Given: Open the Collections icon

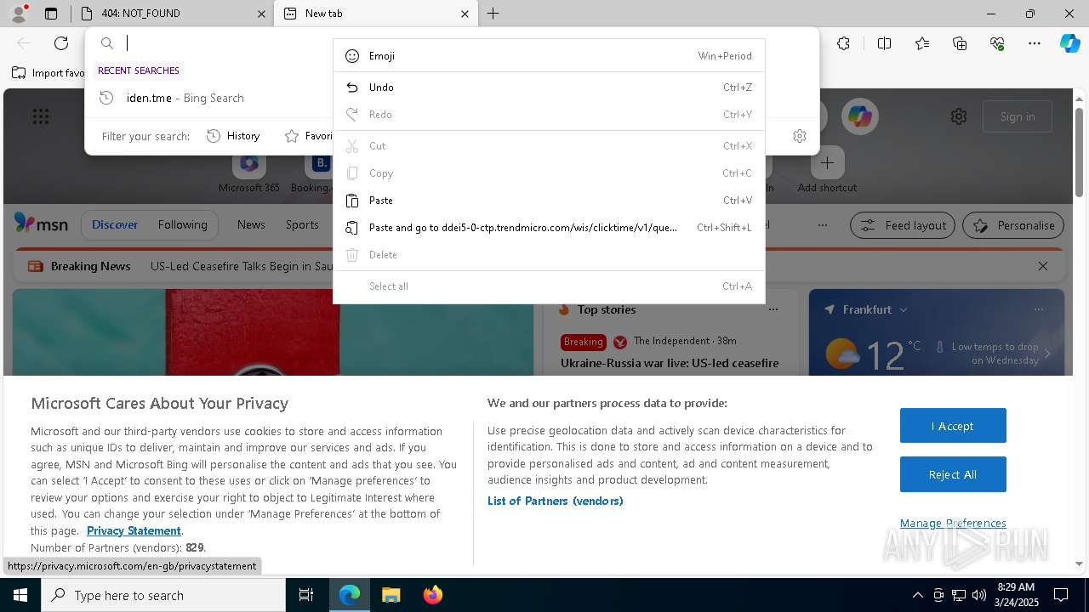Looking at the screenshot, I should click(x=960, y=43).
